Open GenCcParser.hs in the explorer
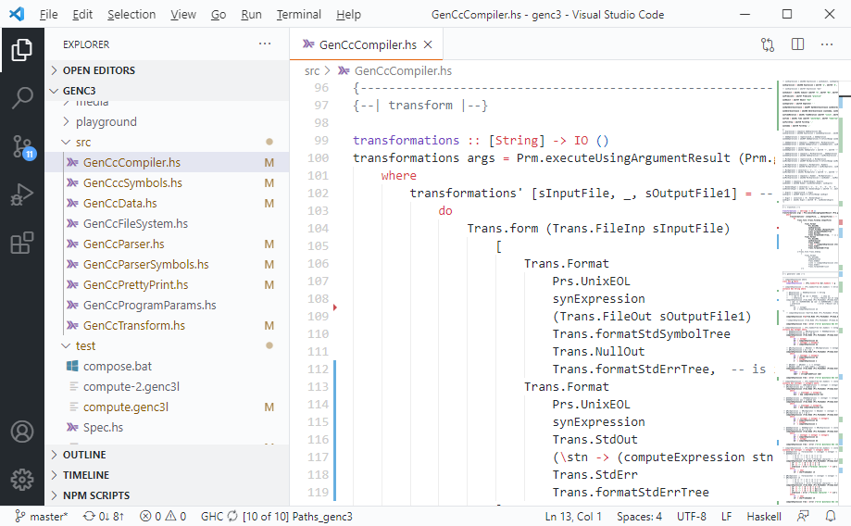 123,244
